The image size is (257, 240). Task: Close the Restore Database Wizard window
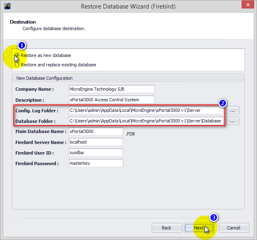point(246,5)
